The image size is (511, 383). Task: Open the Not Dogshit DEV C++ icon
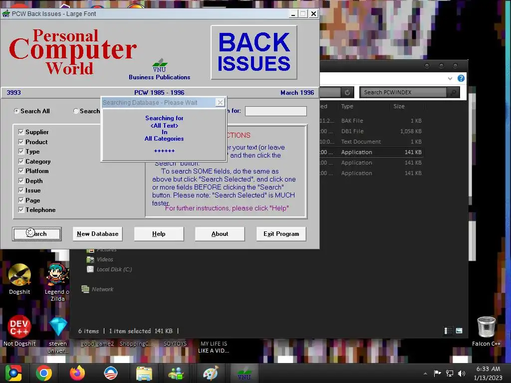coord(19,331)
